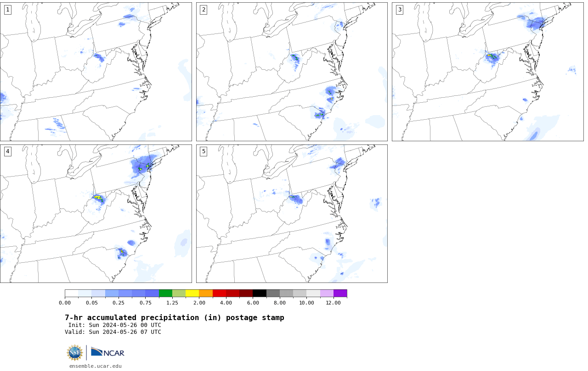Click the 1.25 legend value
Screen dimensions: 588x371
[172, 303]
